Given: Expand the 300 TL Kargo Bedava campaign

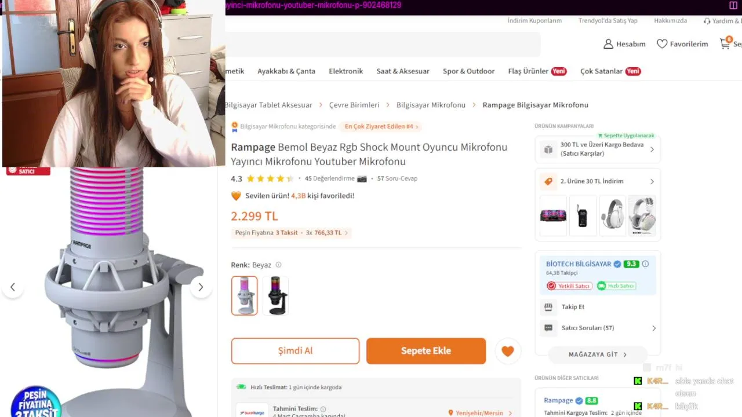Looking at the screenshot, I should tap(598, 149).
